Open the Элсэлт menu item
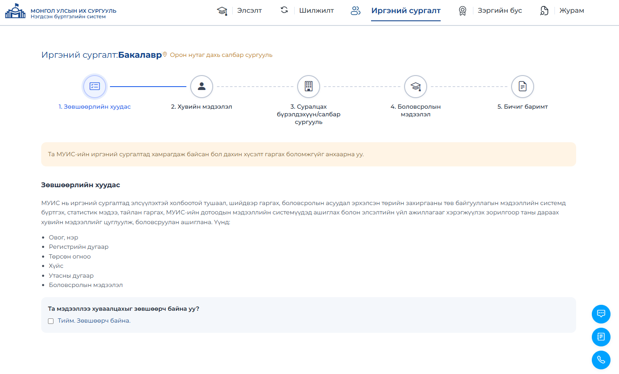The image size is (619, 374). pos(249,11)
